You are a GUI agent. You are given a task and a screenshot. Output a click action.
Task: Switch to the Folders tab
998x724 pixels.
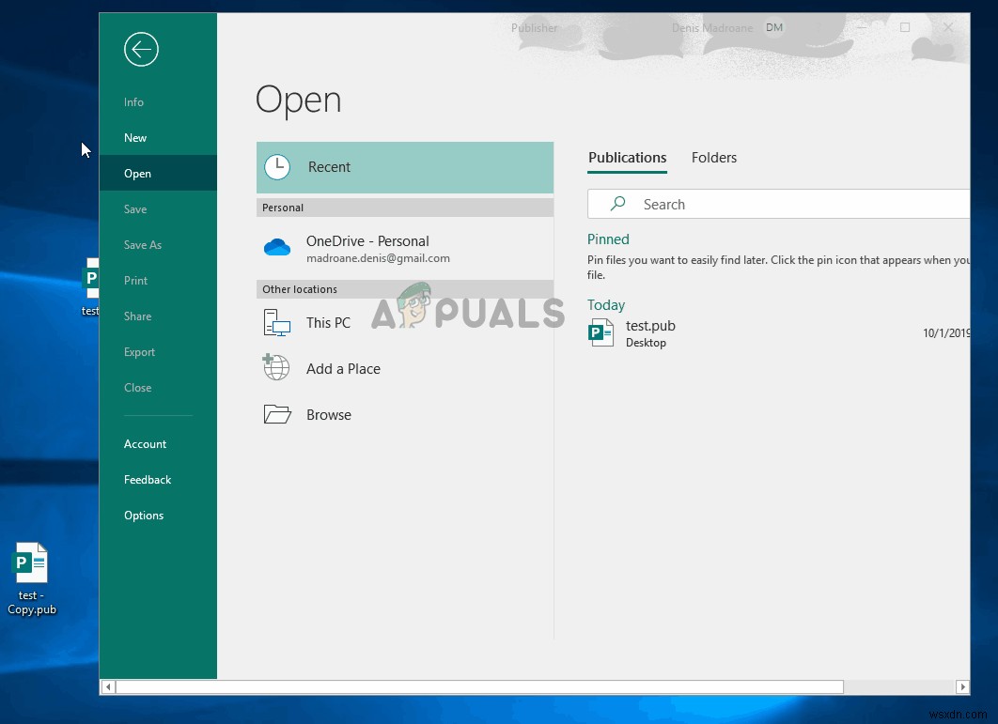713,158
